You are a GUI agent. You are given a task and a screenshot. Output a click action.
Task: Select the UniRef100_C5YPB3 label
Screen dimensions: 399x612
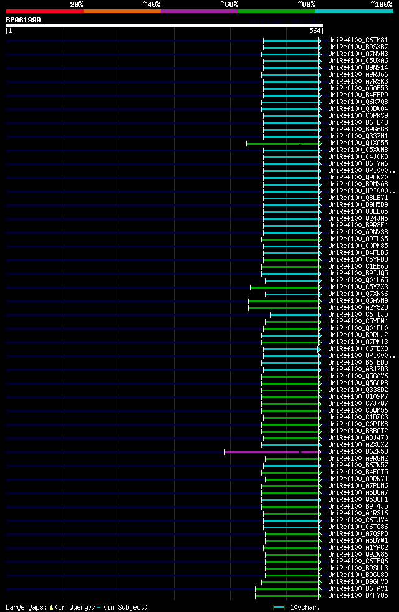point(358,259)
